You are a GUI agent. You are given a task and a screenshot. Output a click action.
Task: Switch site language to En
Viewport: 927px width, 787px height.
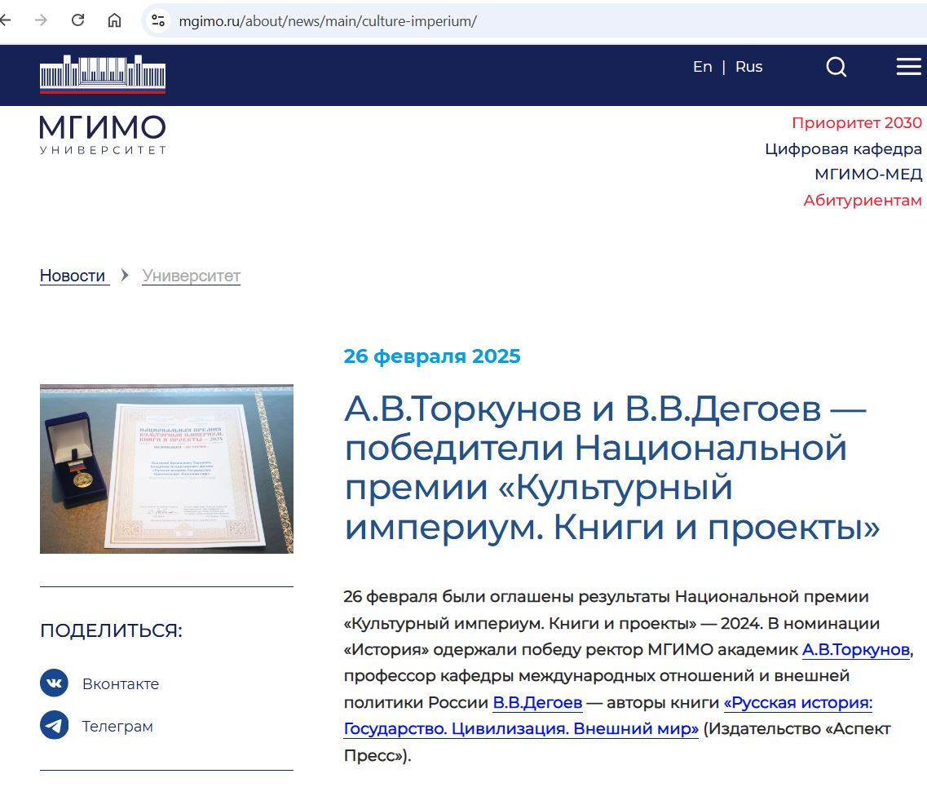(x=702, y=67)
